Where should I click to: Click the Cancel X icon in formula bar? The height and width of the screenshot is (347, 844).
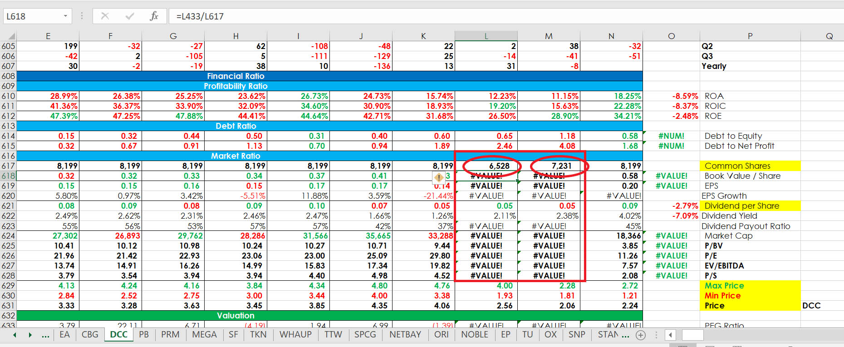(105, 16)
